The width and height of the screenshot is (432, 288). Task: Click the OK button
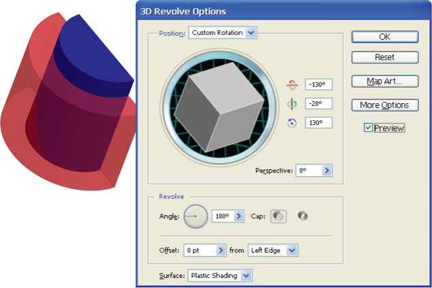(385, 37)
